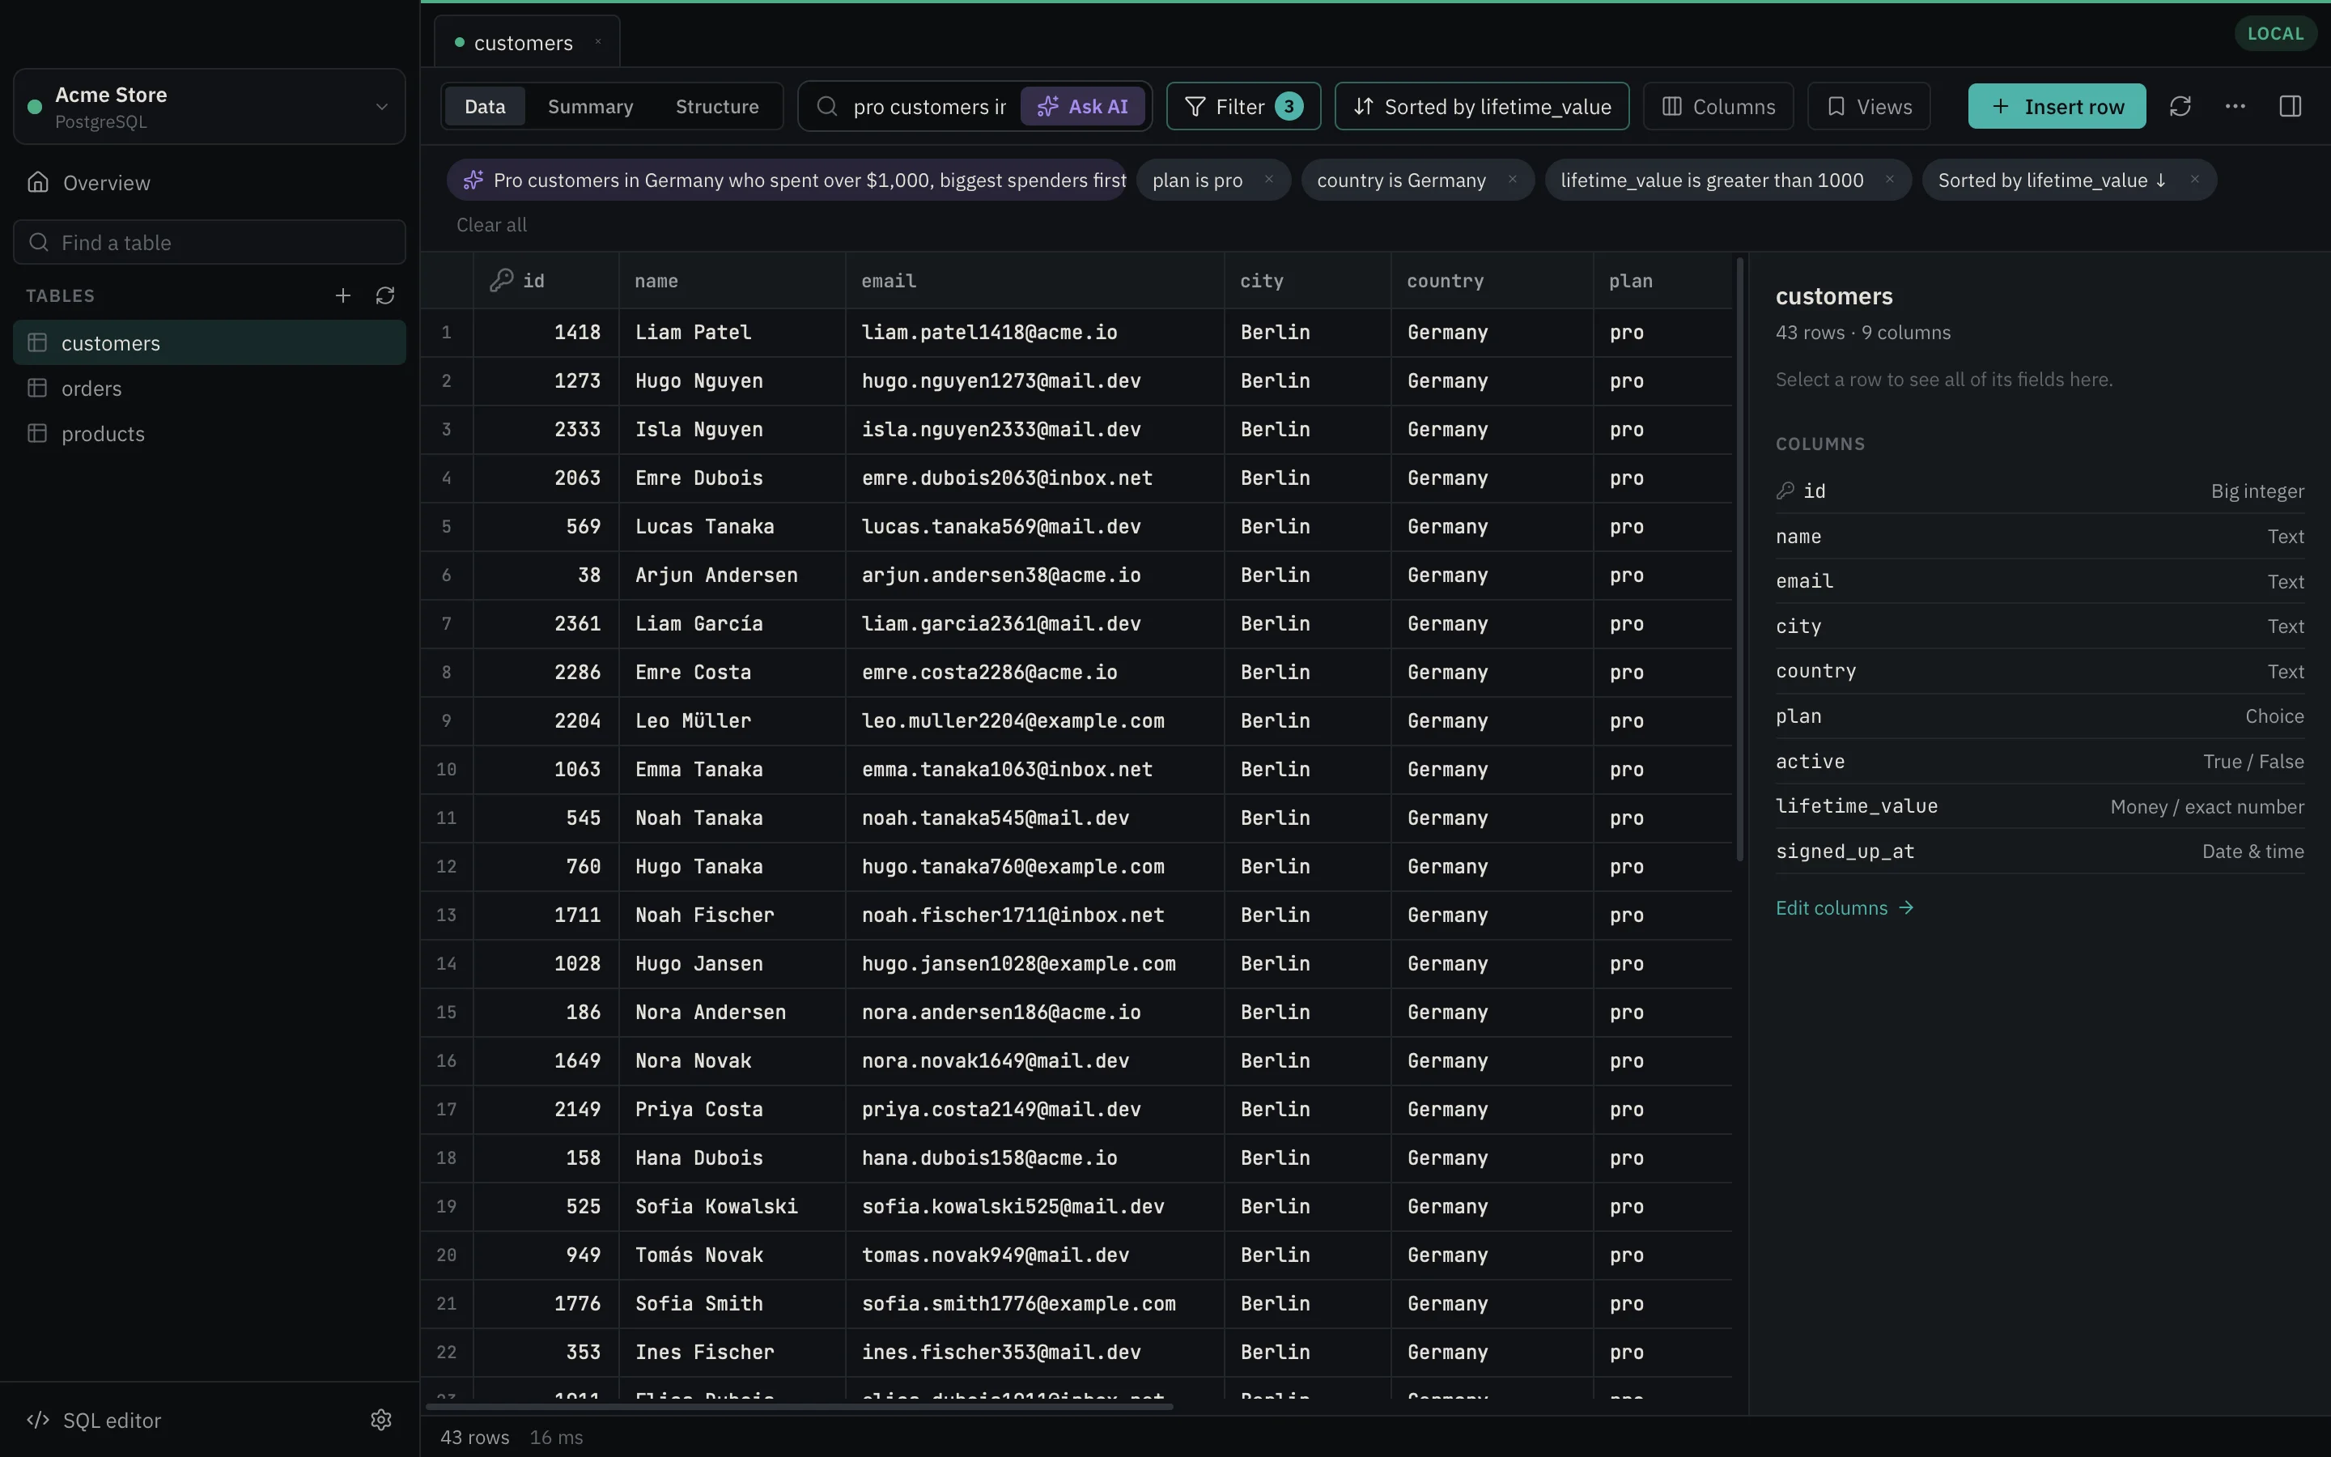The height and width of the screenshot is (1457, 2331).
Task: Click the refresh data icon near Insert row
Action: [2180, 106]
